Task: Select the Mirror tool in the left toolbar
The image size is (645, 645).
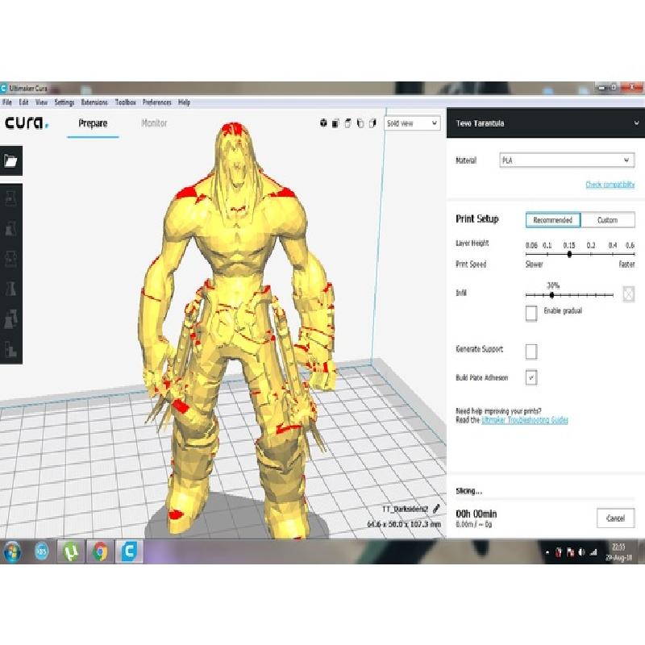Action: click(10, 289)
